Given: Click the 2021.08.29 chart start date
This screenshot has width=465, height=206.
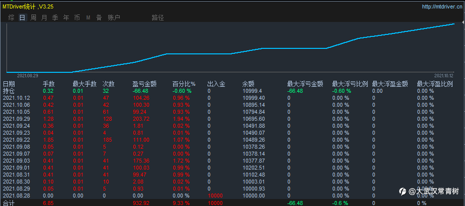Looking at the screenshot, I should [27, 76].
